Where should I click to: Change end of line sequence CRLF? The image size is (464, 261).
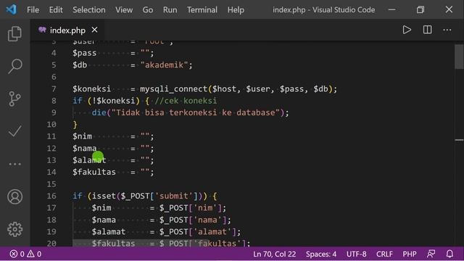[x=384, y=254]
